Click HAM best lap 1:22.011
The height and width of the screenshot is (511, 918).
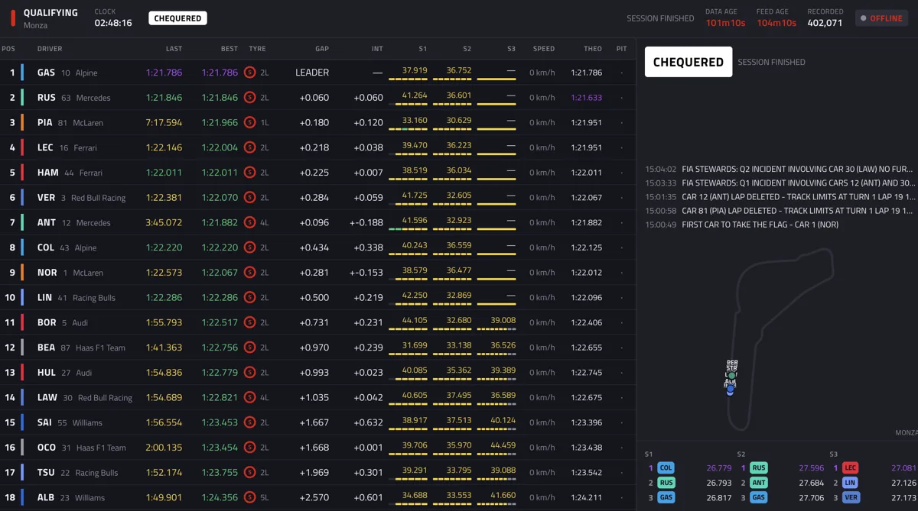(220, 173)
